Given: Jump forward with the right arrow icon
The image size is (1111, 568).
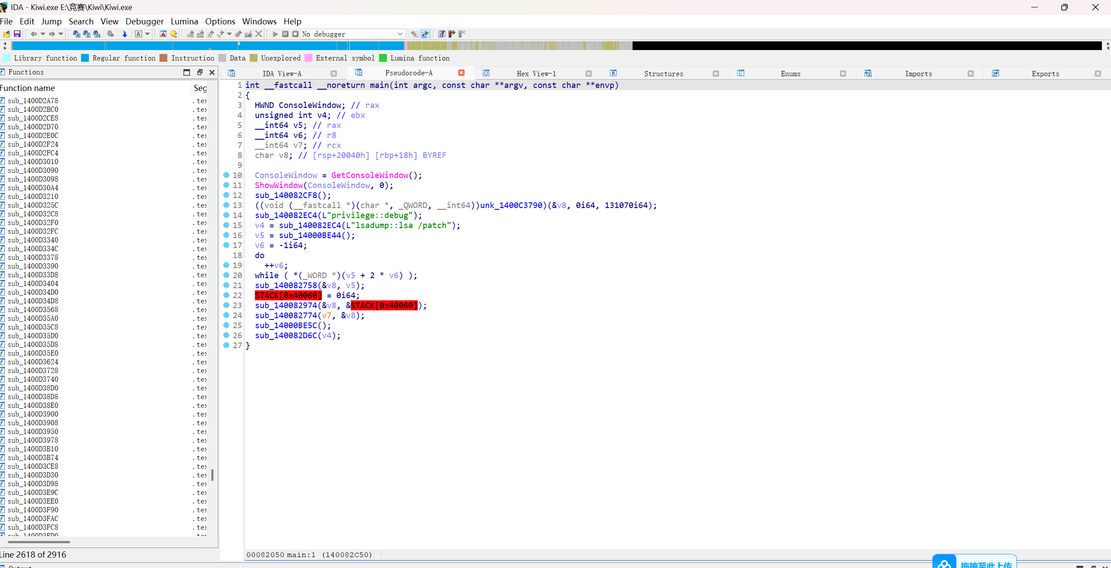Looking at the screenshot, I should click(51, 34).
